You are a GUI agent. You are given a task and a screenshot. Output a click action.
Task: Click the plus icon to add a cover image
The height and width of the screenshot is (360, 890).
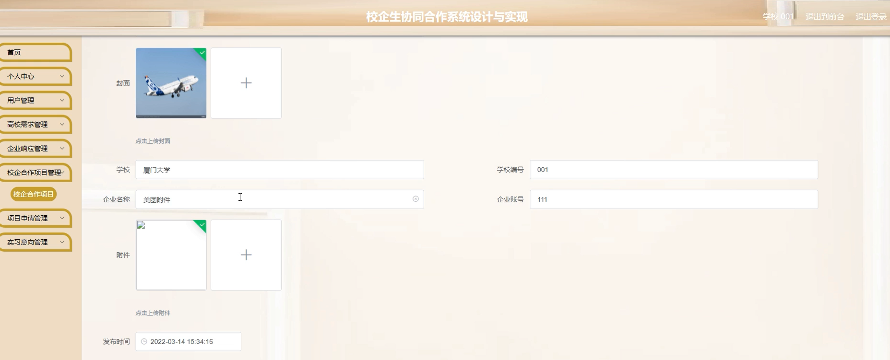tap(246, 83)
